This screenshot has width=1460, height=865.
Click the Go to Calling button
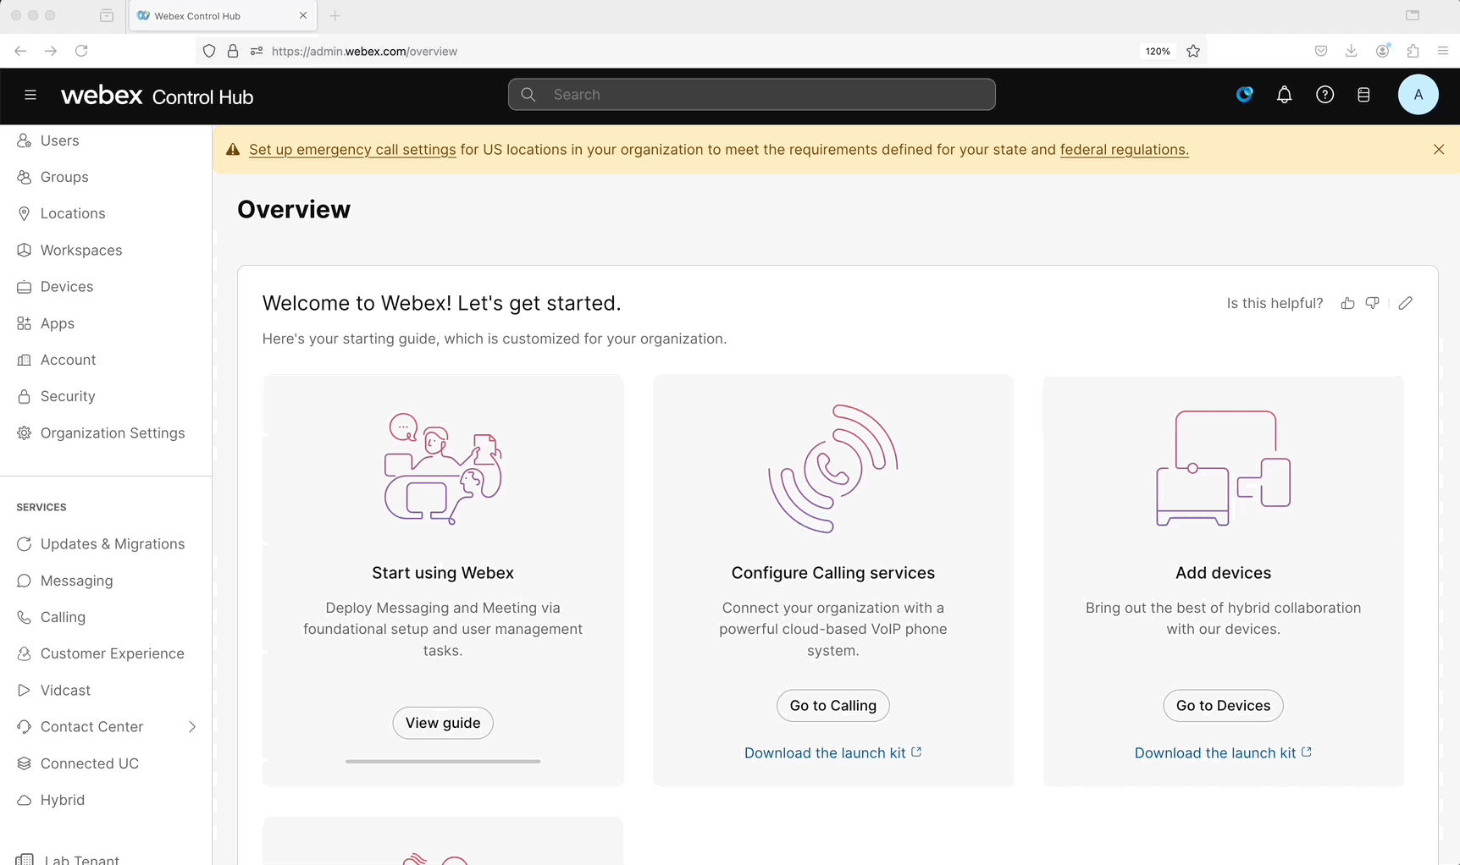[x=832, y=706]
